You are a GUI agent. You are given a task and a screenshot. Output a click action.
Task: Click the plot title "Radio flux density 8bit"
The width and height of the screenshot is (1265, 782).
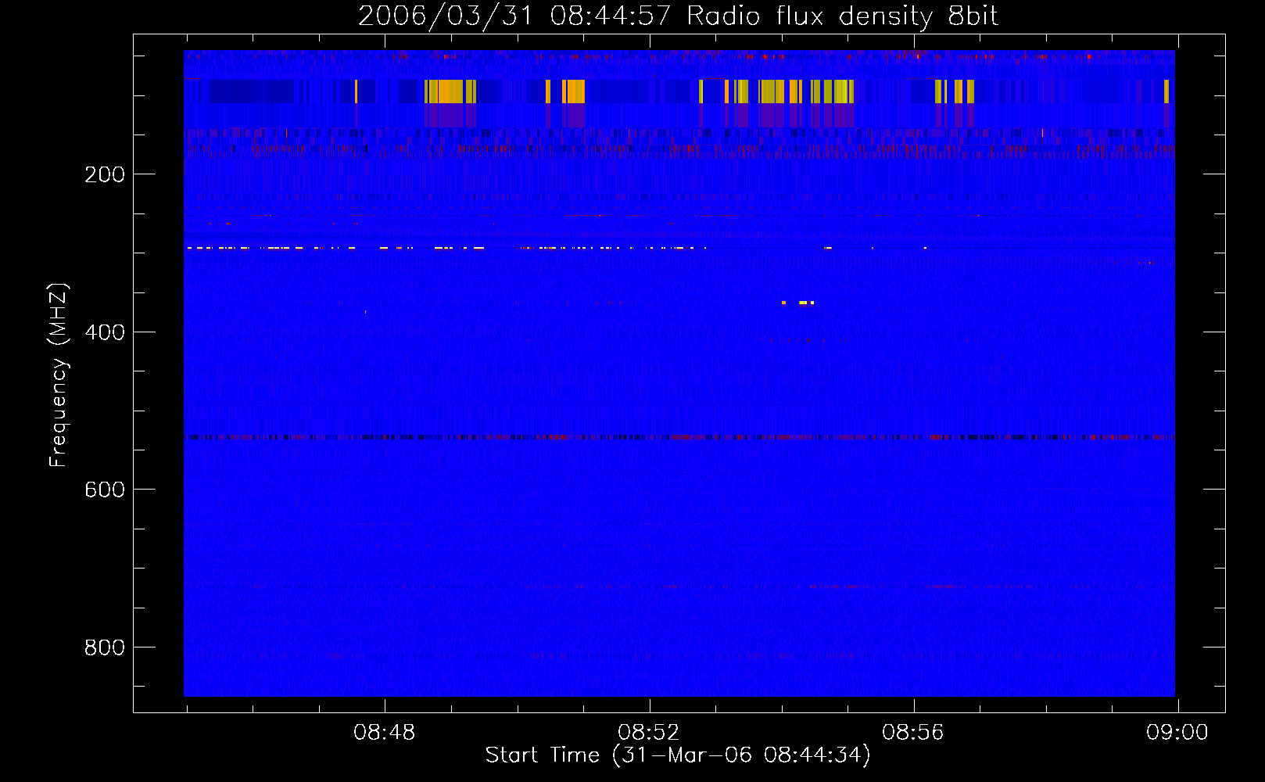point(842,16)
